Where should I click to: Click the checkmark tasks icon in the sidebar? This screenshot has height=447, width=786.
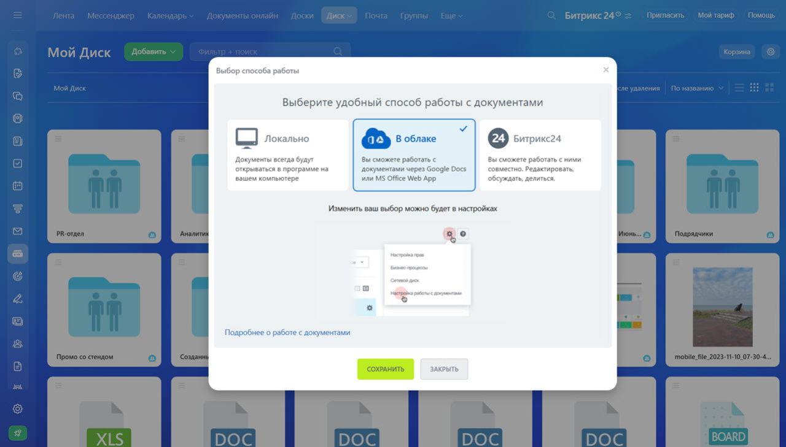(x=17, y=164)
